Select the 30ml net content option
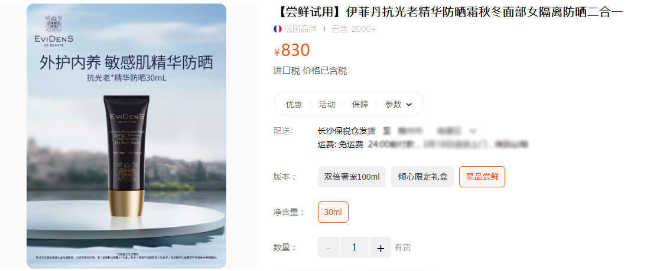Image resolution: width=647 pixels, height=271 pixels. 333,212
